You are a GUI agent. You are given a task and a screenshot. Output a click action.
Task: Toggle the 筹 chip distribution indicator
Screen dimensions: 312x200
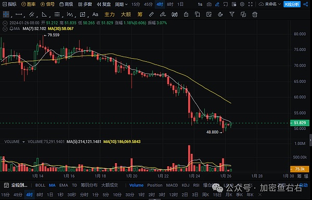point(140,15)
